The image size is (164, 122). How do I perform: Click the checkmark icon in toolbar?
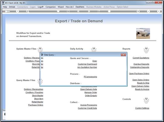point(148,11)
